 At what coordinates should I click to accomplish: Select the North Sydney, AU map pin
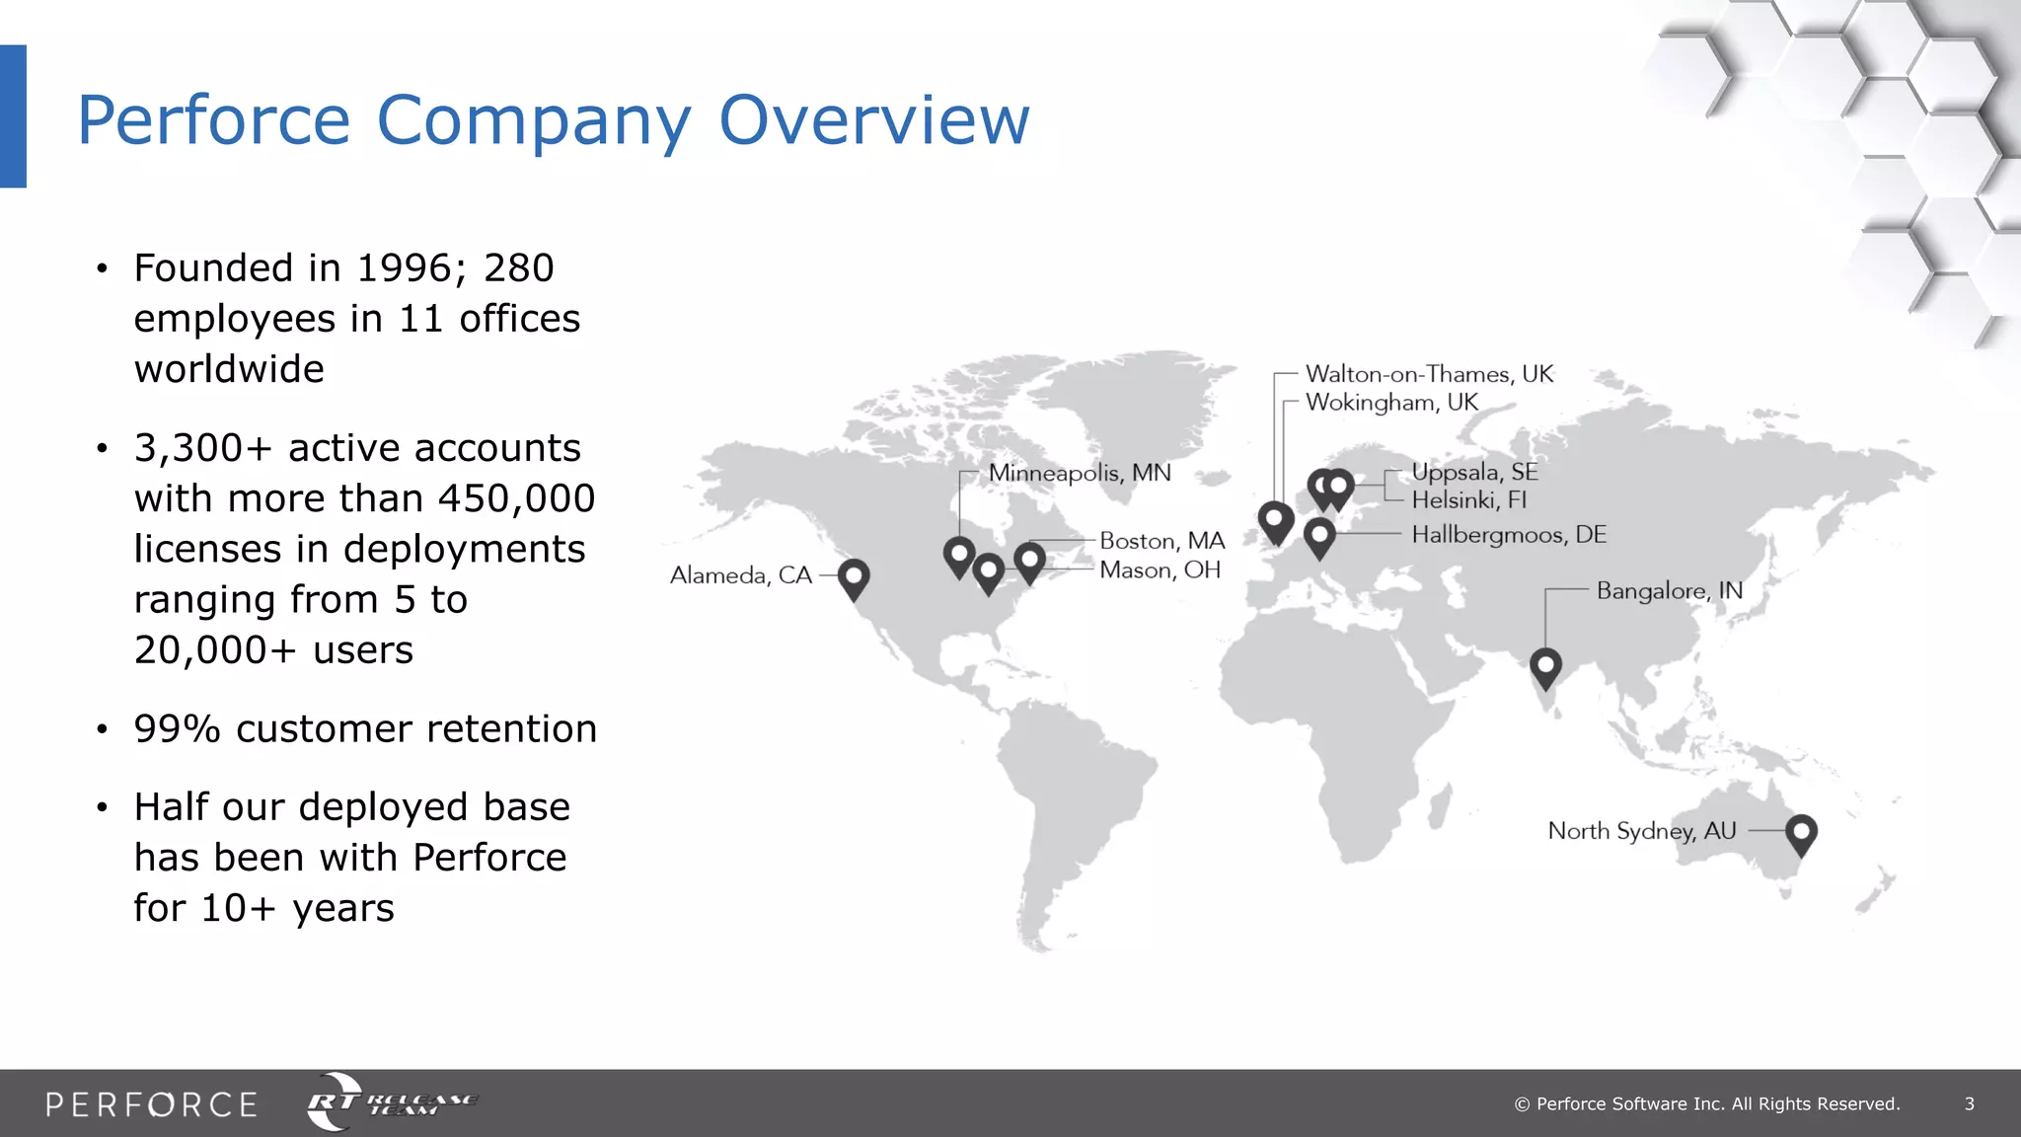click(x=1801, y=833)
